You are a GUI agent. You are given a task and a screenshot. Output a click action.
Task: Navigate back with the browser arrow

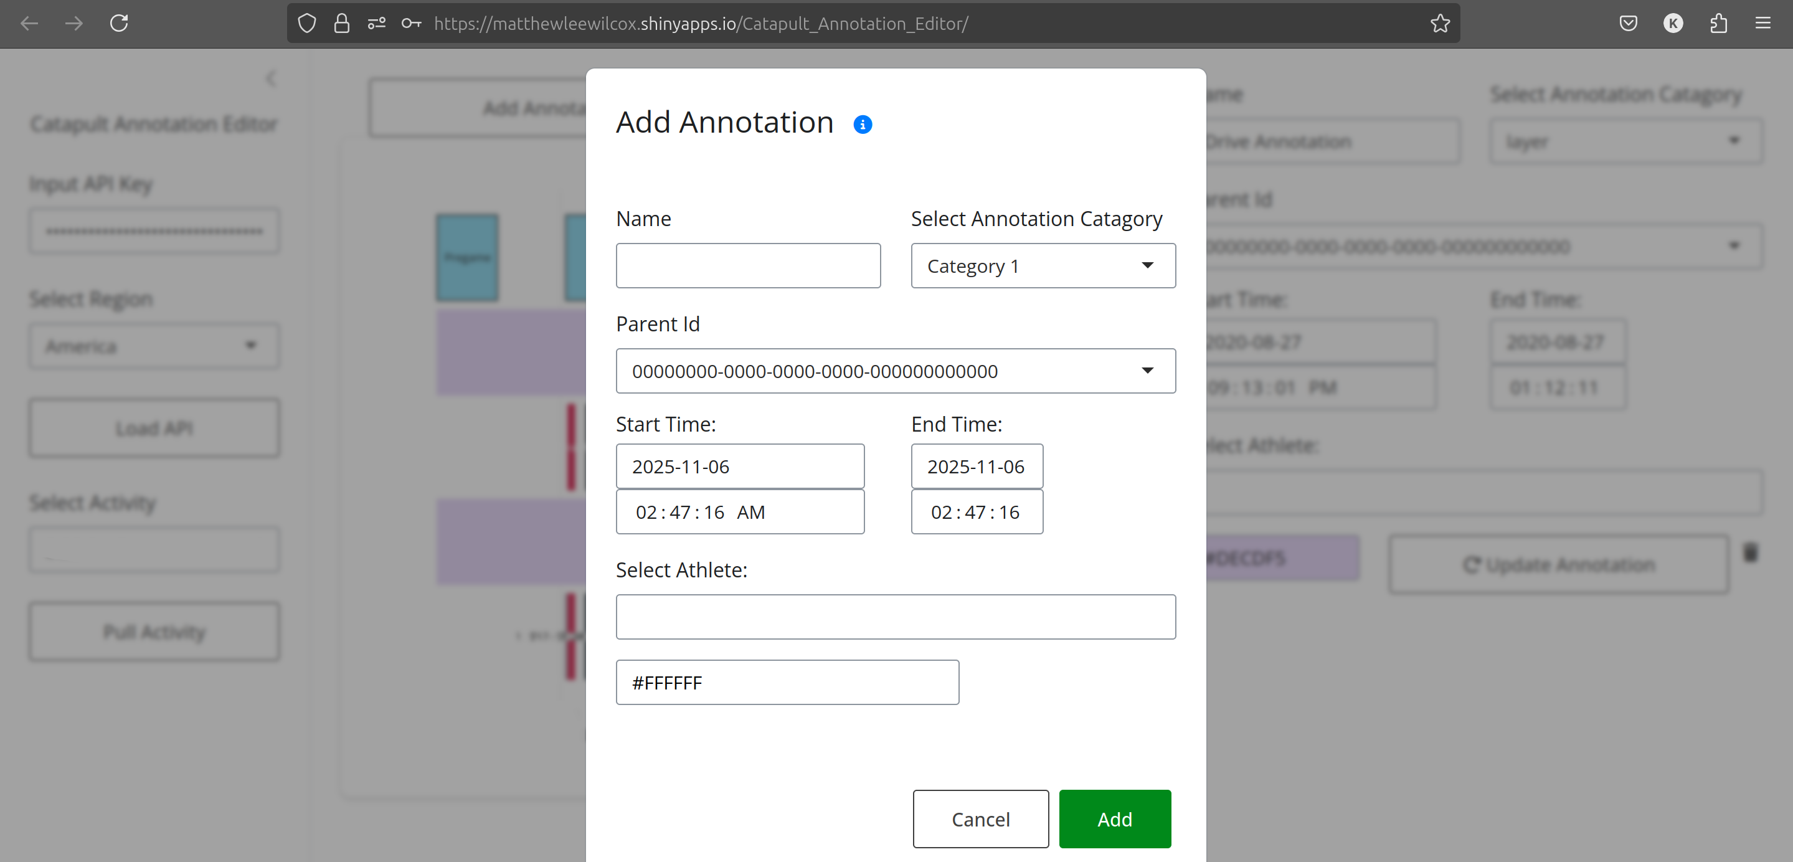(29, 23)
